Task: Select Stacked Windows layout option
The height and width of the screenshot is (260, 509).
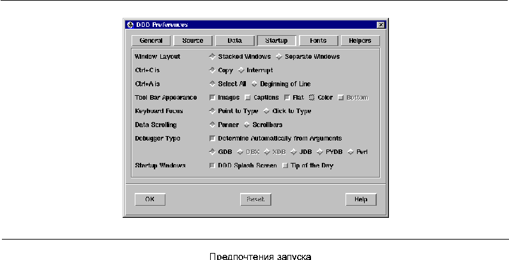Action: [x=213, y=56]
